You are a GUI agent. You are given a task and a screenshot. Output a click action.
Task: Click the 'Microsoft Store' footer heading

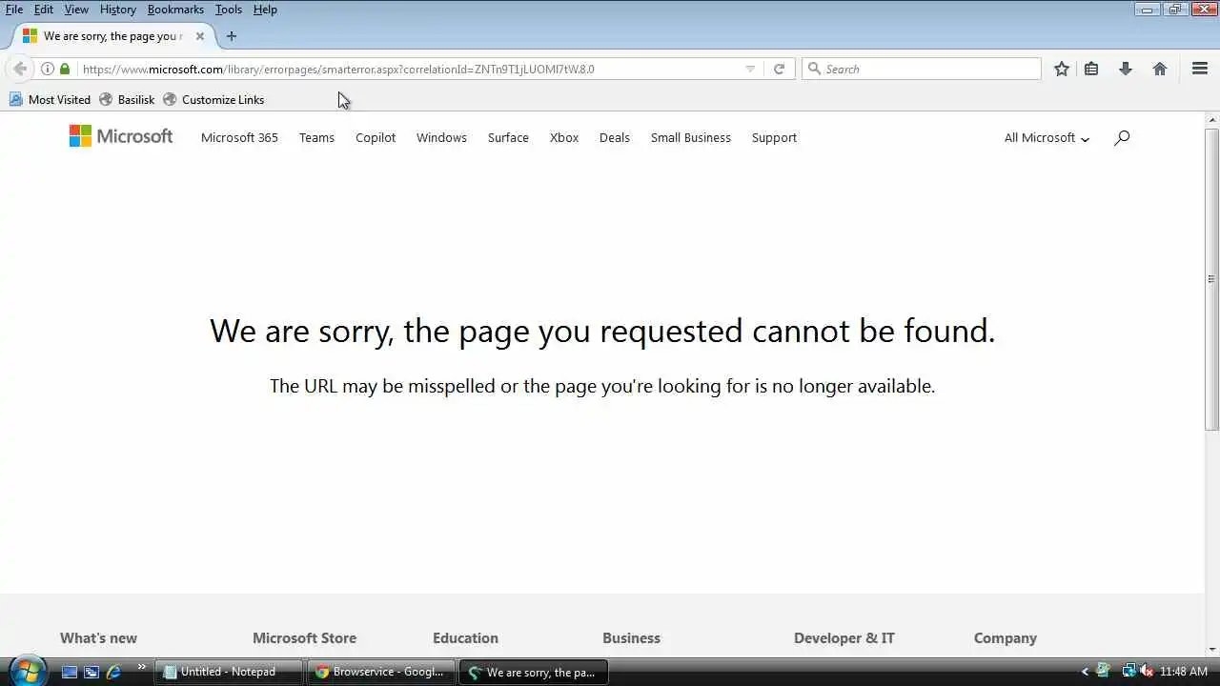pyautogui.click(x=304, y=637)
